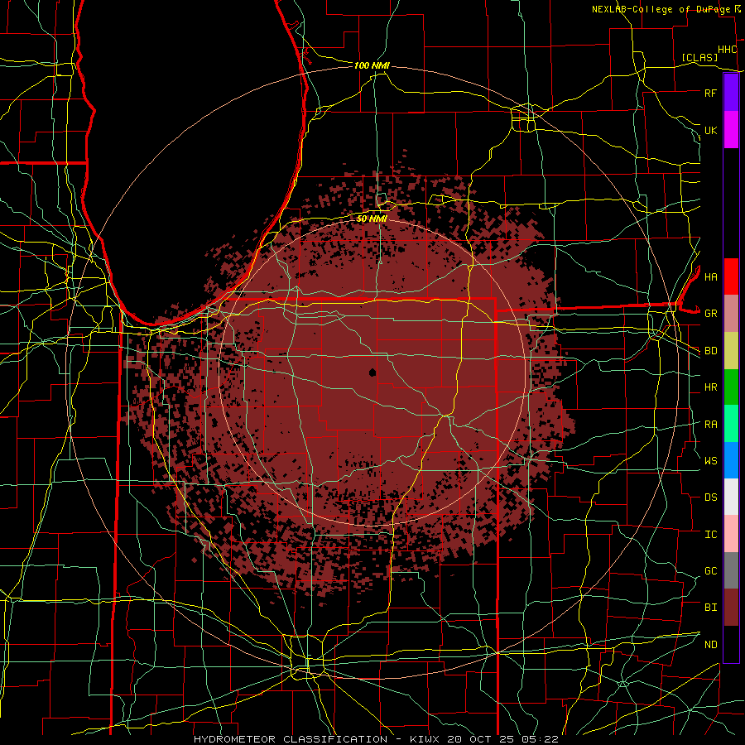Click the RA light green swatch
This screenshot has width=745, height=745.
[731, 424]
